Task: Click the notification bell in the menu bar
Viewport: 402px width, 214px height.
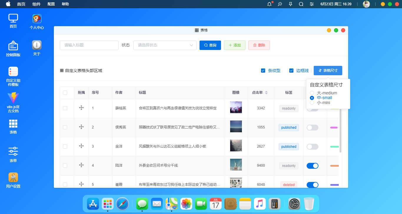Action: click(269, 4)
